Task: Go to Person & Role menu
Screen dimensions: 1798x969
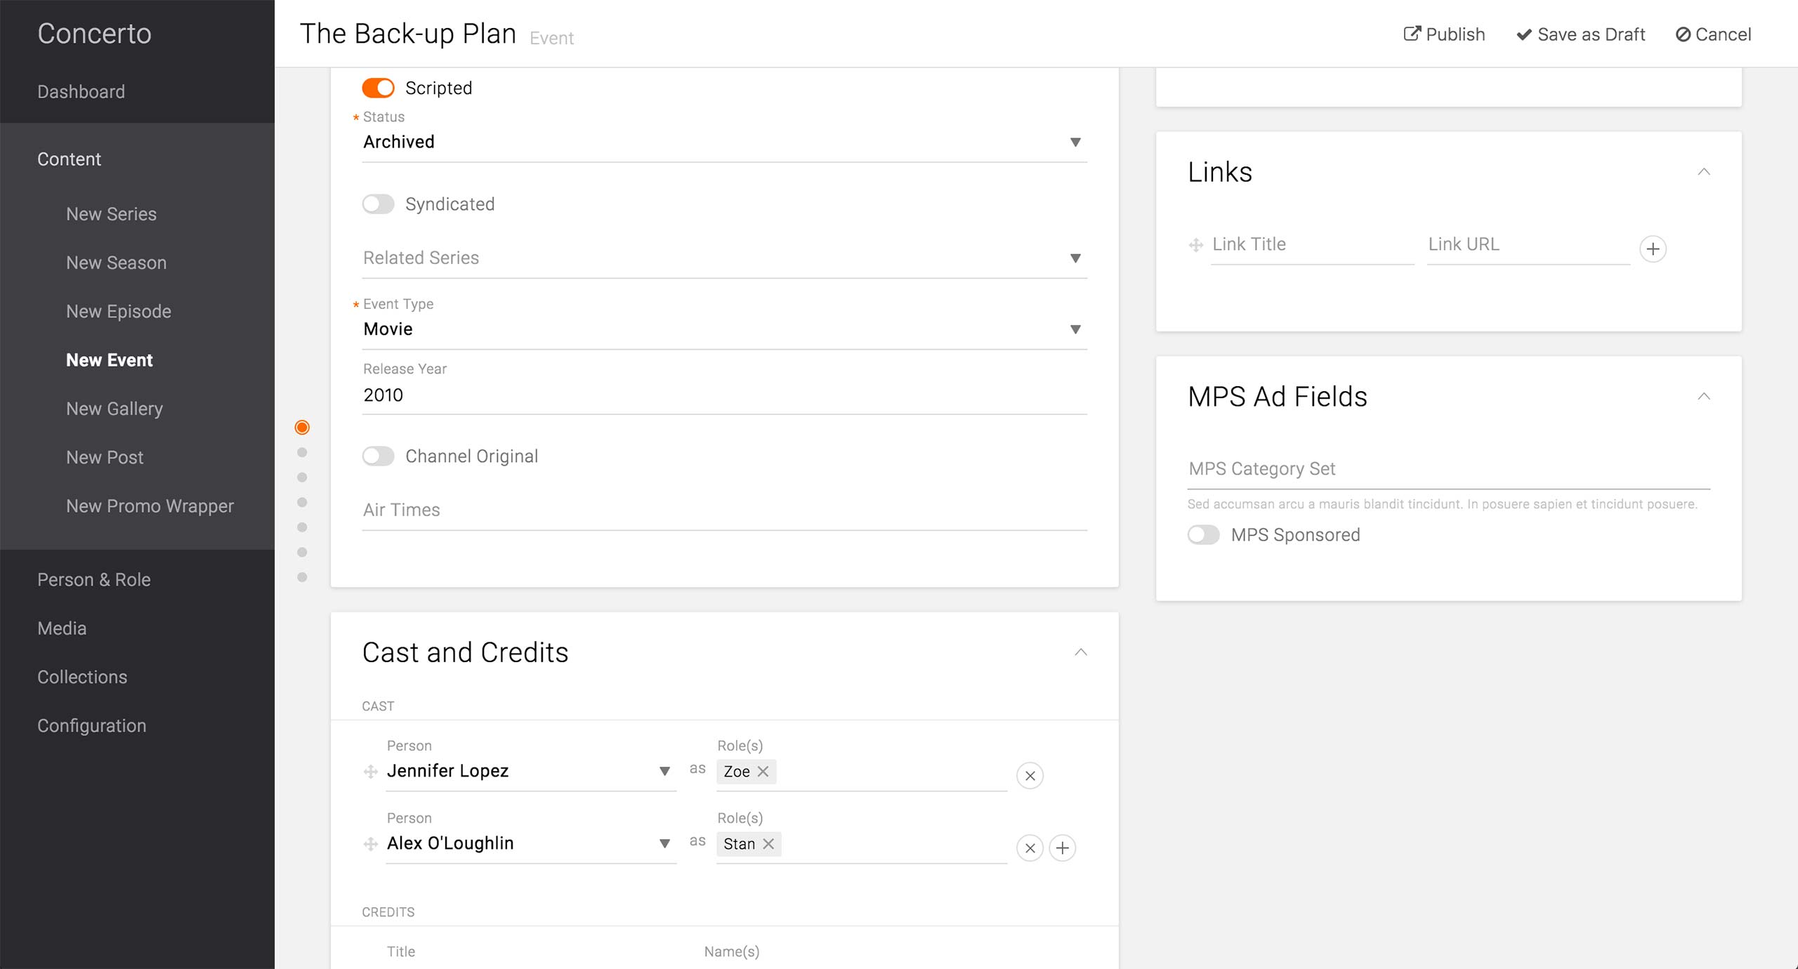Action: click(93, 579)
